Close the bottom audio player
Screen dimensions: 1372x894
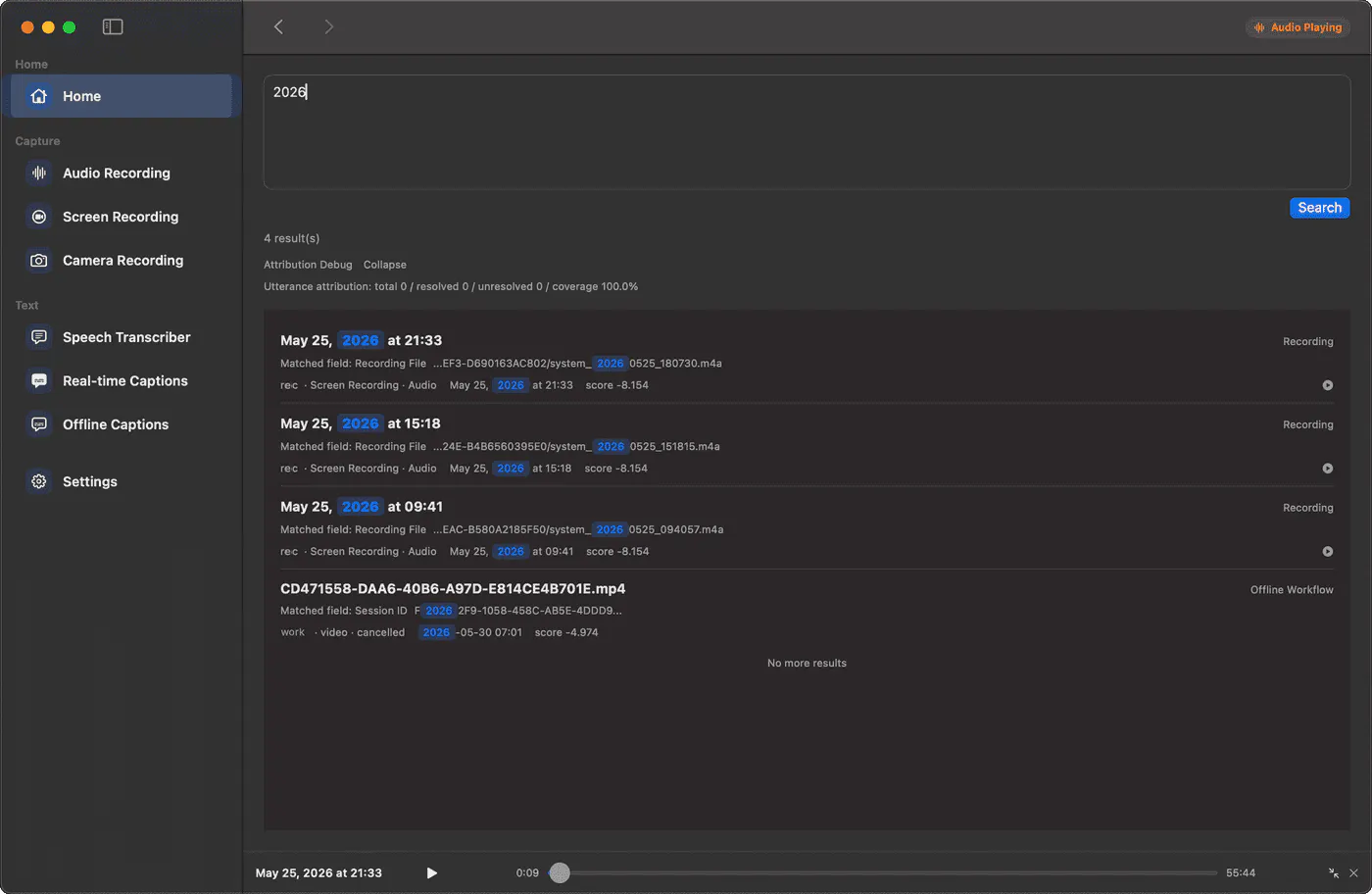coord(1353,872)
